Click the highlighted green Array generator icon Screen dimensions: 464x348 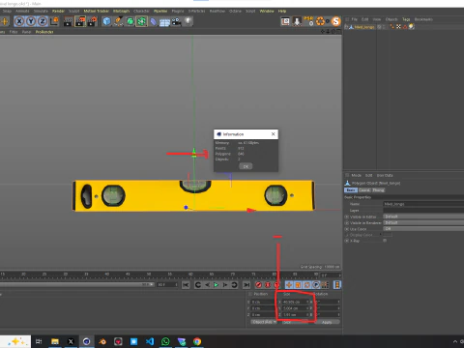[141, 21]
